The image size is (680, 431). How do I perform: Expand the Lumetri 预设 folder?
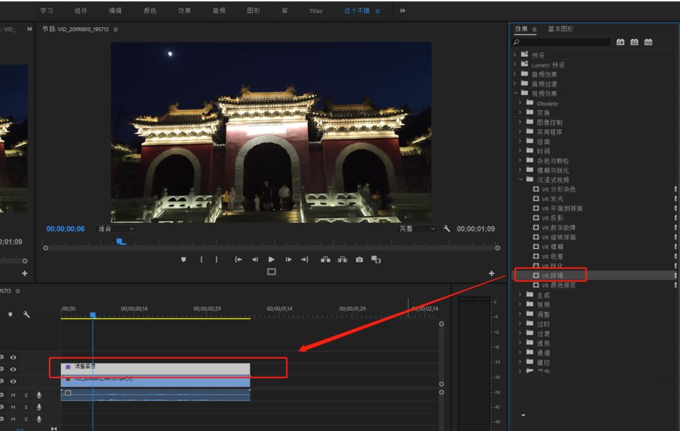click(515, 64)
